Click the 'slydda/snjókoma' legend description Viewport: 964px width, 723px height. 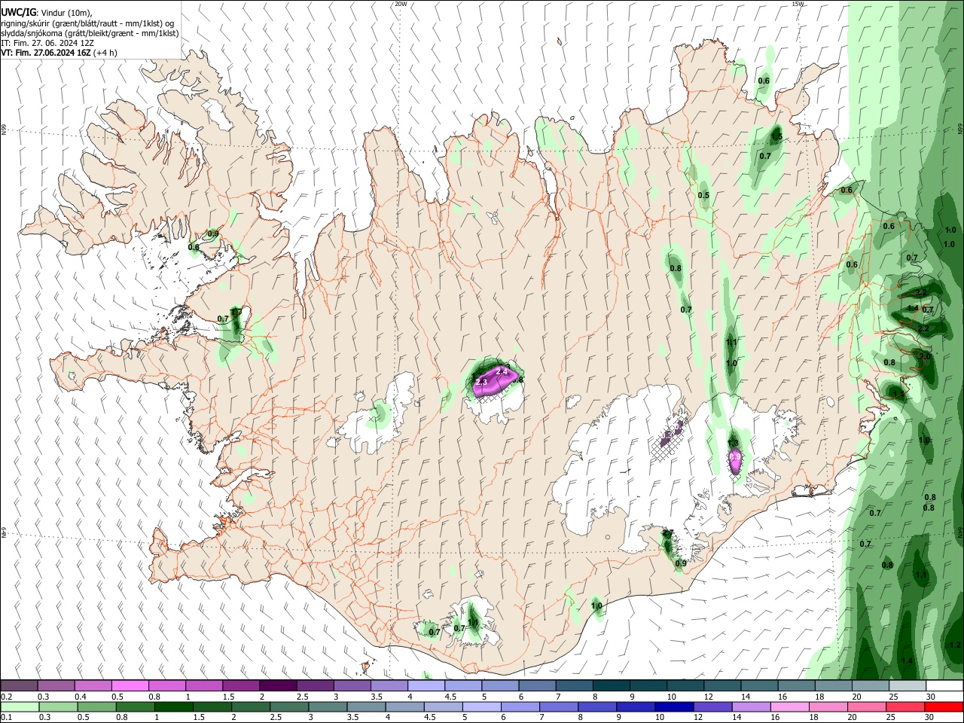click(x=90, y=33)
